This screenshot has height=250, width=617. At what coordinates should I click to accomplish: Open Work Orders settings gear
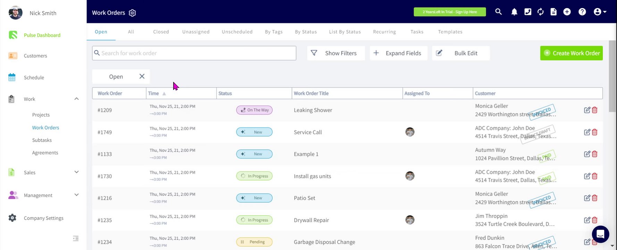[x=132, y=13]
